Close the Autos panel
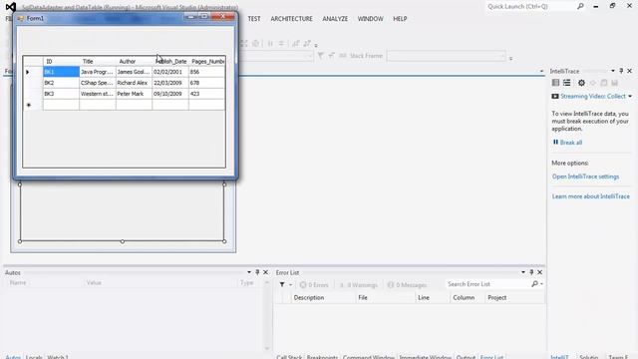This screenshot has height=359, width=638. [x=266, y=272]
